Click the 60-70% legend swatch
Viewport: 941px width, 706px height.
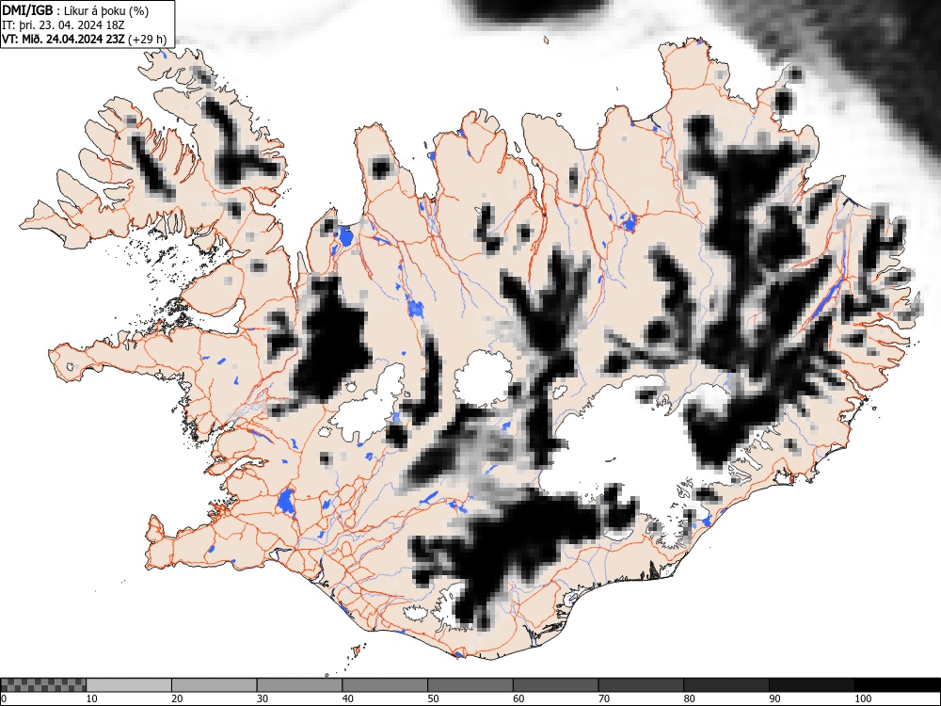coord(556,685)
